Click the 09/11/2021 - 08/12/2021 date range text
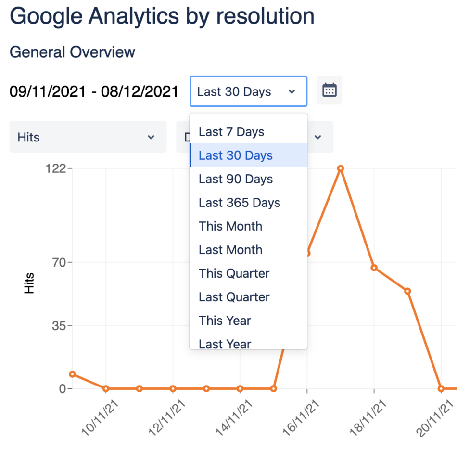The height and width of the screenshot is (450, 457). click(94, 91)
